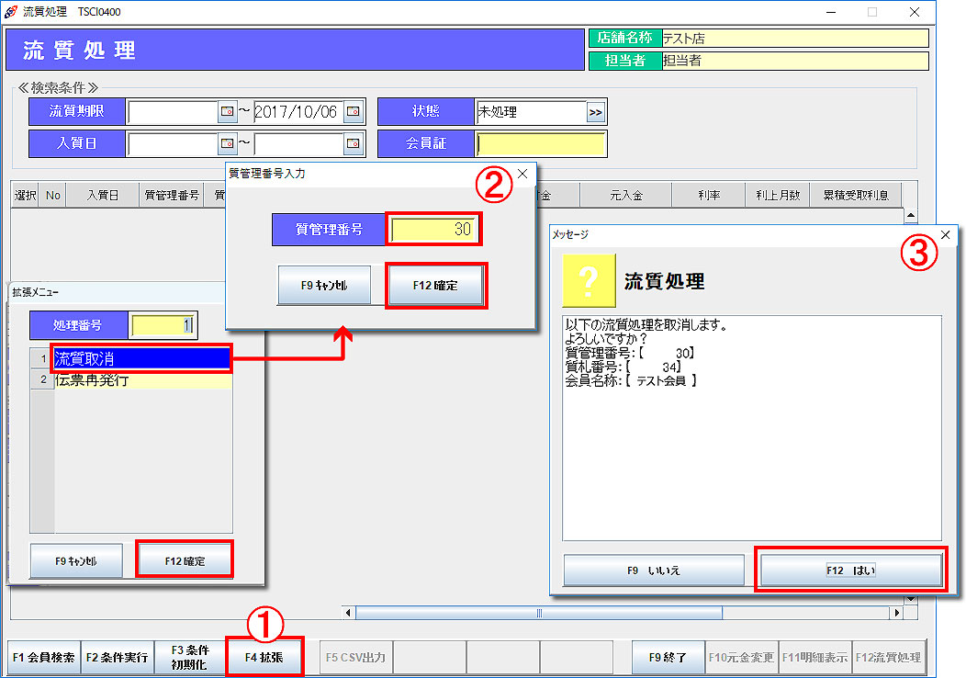Click F2 条件実行 button
The image size is (966, 678).
[x=117, y=658]
